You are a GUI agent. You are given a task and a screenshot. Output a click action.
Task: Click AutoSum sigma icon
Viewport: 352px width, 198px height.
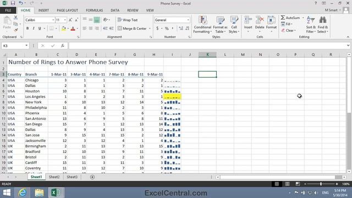pos(283,18)
